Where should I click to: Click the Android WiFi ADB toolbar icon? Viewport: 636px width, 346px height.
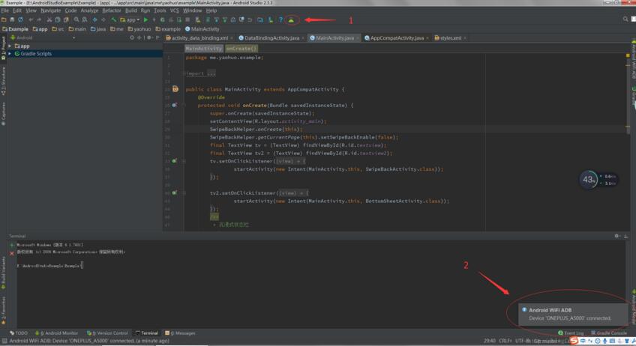[291, 19]
